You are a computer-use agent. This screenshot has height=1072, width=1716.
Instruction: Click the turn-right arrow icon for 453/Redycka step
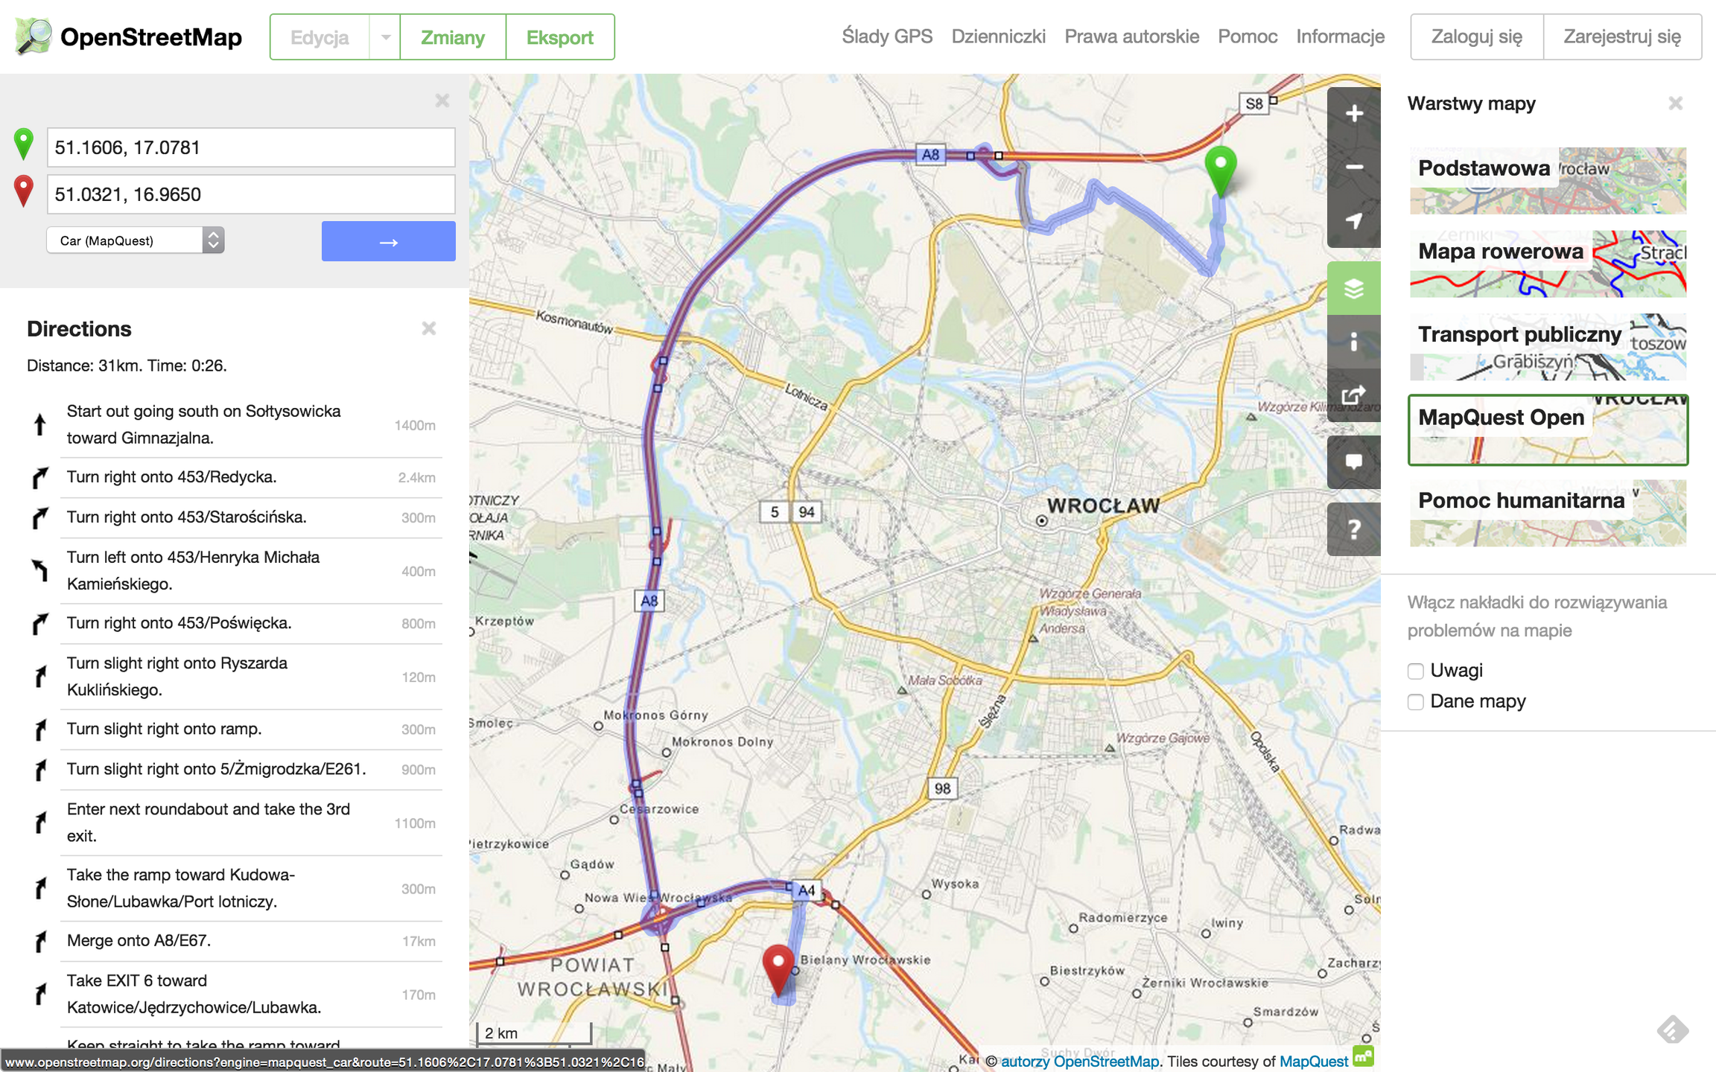[40, 477]
